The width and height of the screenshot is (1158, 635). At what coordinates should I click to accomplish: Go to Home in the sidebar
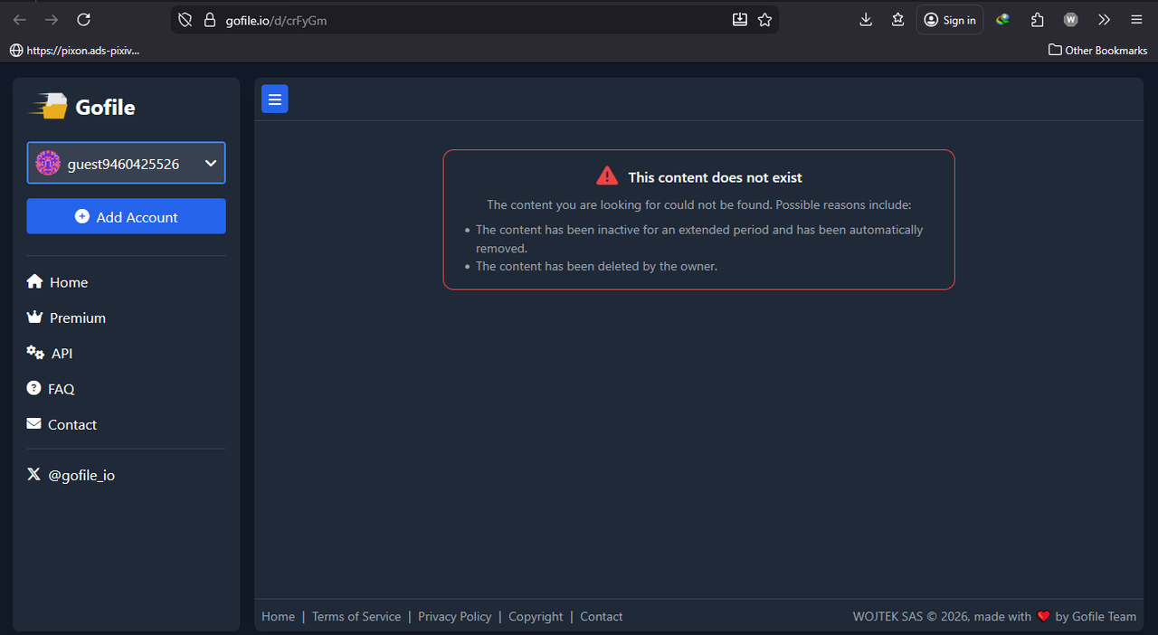58,282
